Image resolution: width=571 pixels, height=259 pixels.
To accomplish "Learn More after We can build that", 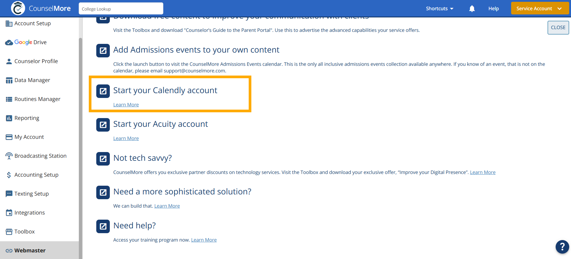I will tap(167, 206).
